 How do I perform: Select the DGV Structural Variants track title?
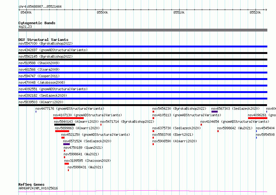(x=43, y=40)
